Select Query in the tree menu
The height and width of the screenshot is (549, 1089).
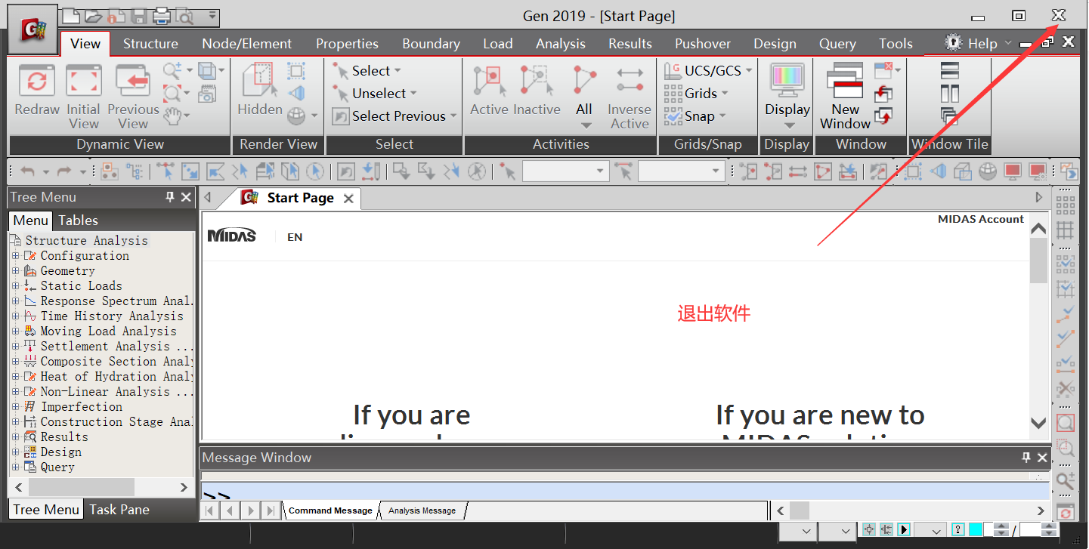[57, 467]
